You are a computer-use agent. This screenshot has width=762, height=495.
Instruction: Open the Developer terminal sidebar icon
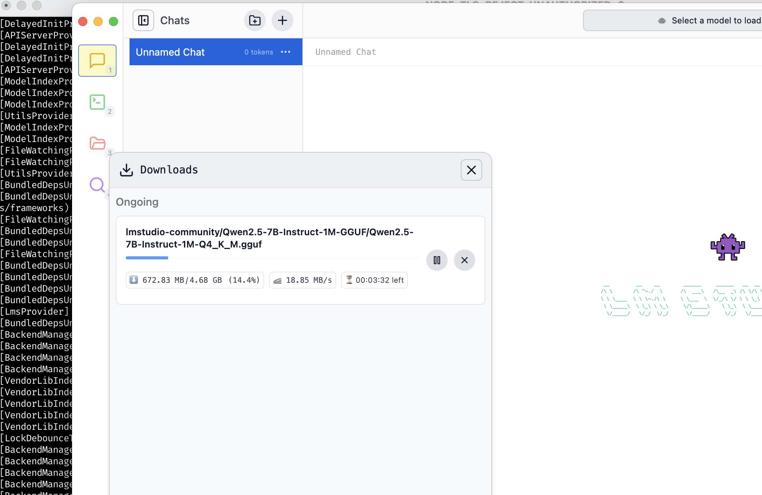click(x=97, y=102)
